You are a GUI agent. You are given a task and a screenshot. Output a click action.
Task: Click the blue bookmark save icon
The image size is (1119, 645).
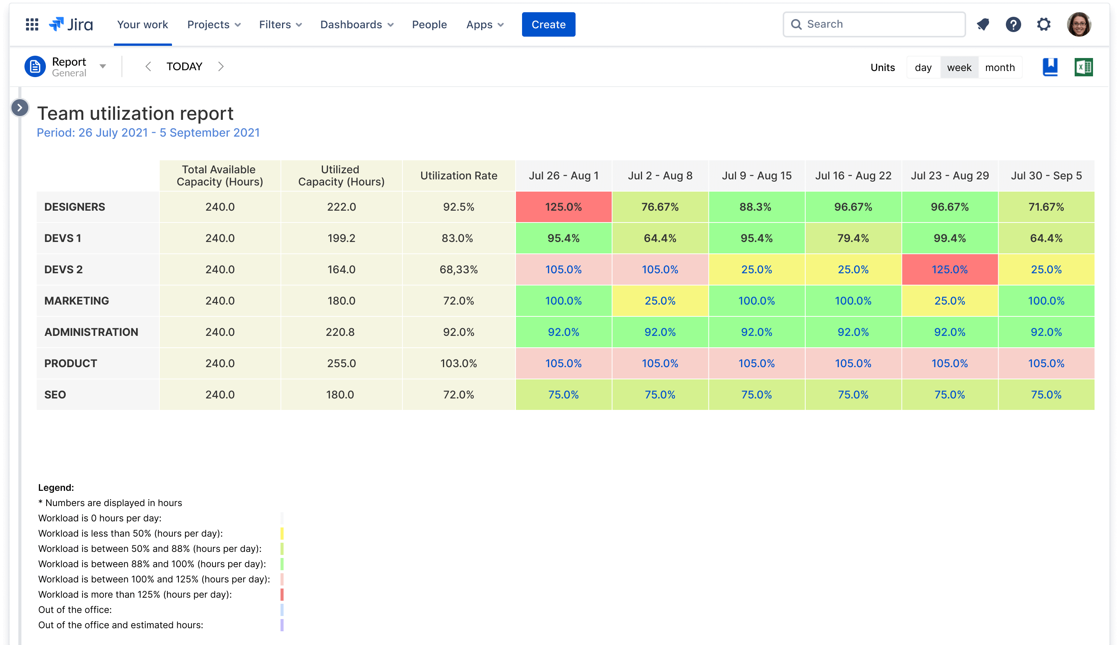1050,67
